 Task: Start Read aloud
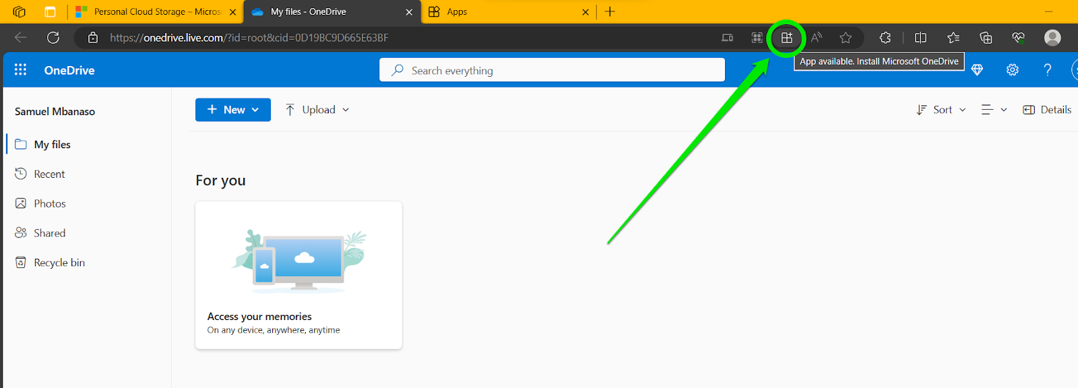(817, 38)
